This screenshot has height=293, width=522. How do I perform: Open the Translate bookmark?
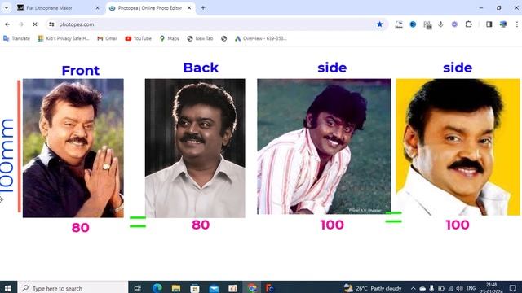[x=16, y=38]
